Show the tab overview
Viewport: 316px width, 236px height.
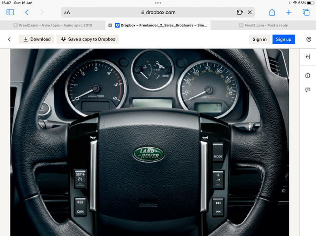click(x=306, y=12)
